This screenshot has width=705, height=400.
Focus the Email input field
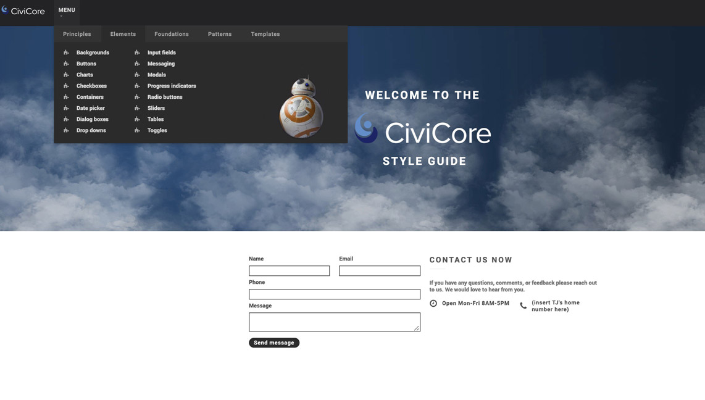379,271
